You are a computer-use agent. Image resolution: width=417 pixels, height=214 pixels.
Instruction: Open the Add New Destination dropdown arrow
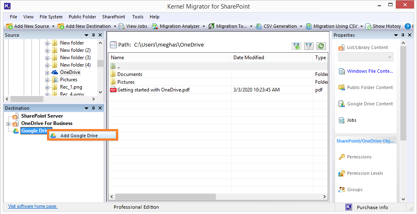coord(115,26)
